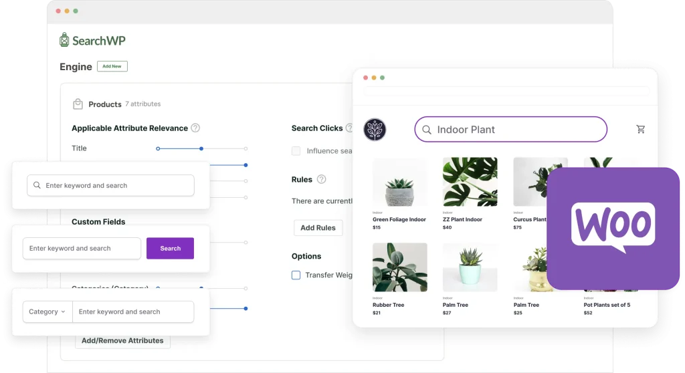Screen dimensions: 685x373
Task: Click the Curcus Plant product title
Action: (530, 219)
